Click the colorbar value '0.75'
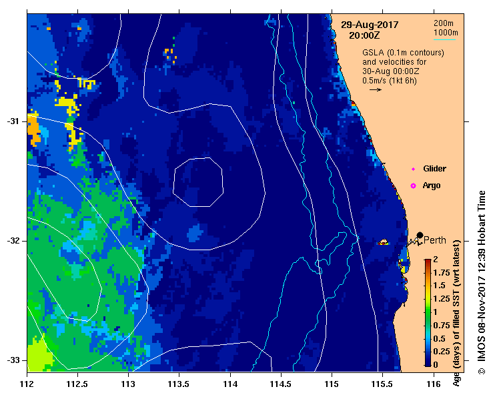This screenshot has height=395, width=493. (442, 326)
